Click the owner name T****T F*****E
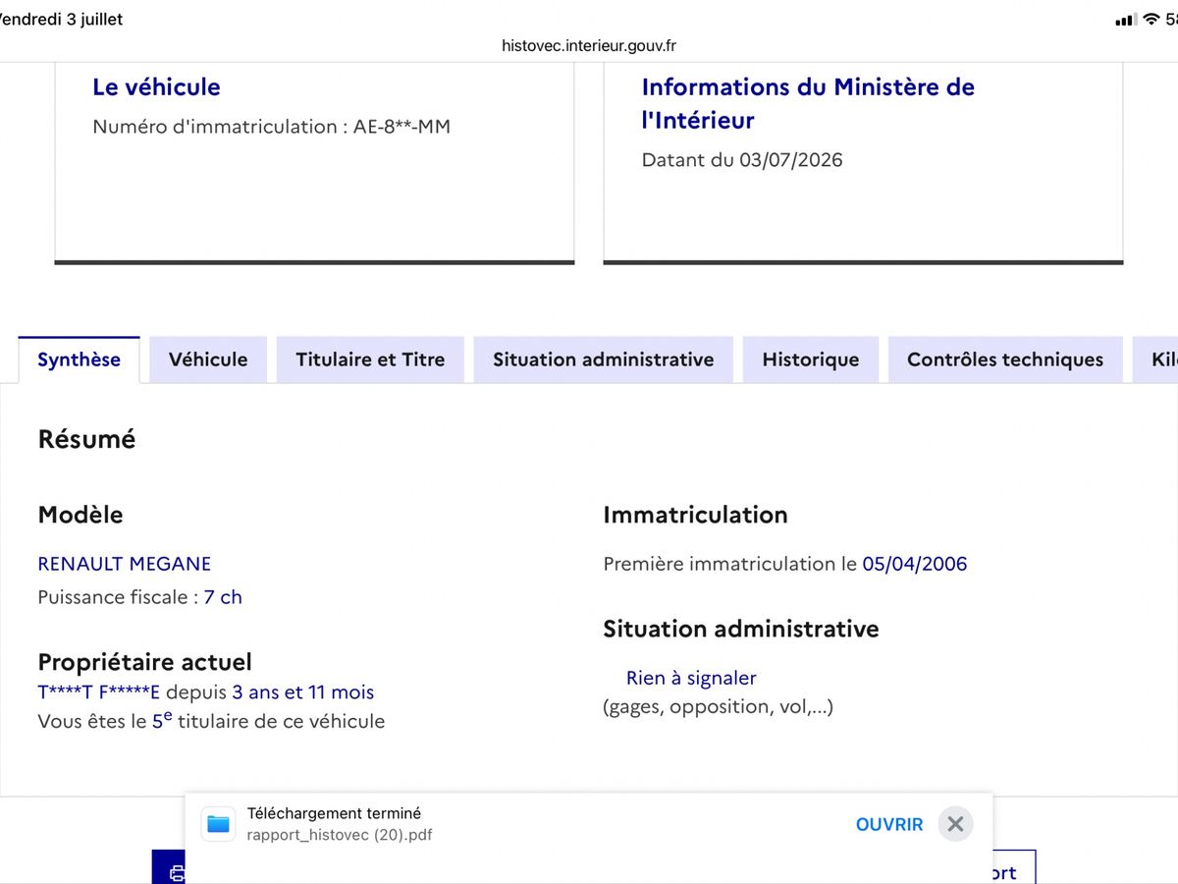Screen dimensions: 1178x884 [x=98, y=692]
